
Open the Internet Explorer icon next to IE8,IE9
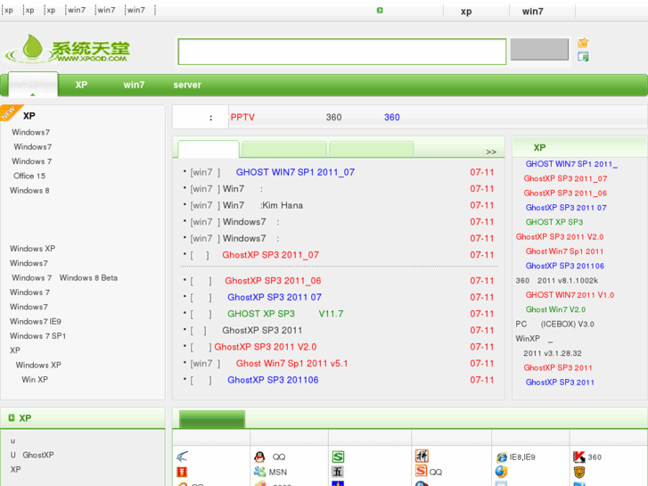click(502, 457)
